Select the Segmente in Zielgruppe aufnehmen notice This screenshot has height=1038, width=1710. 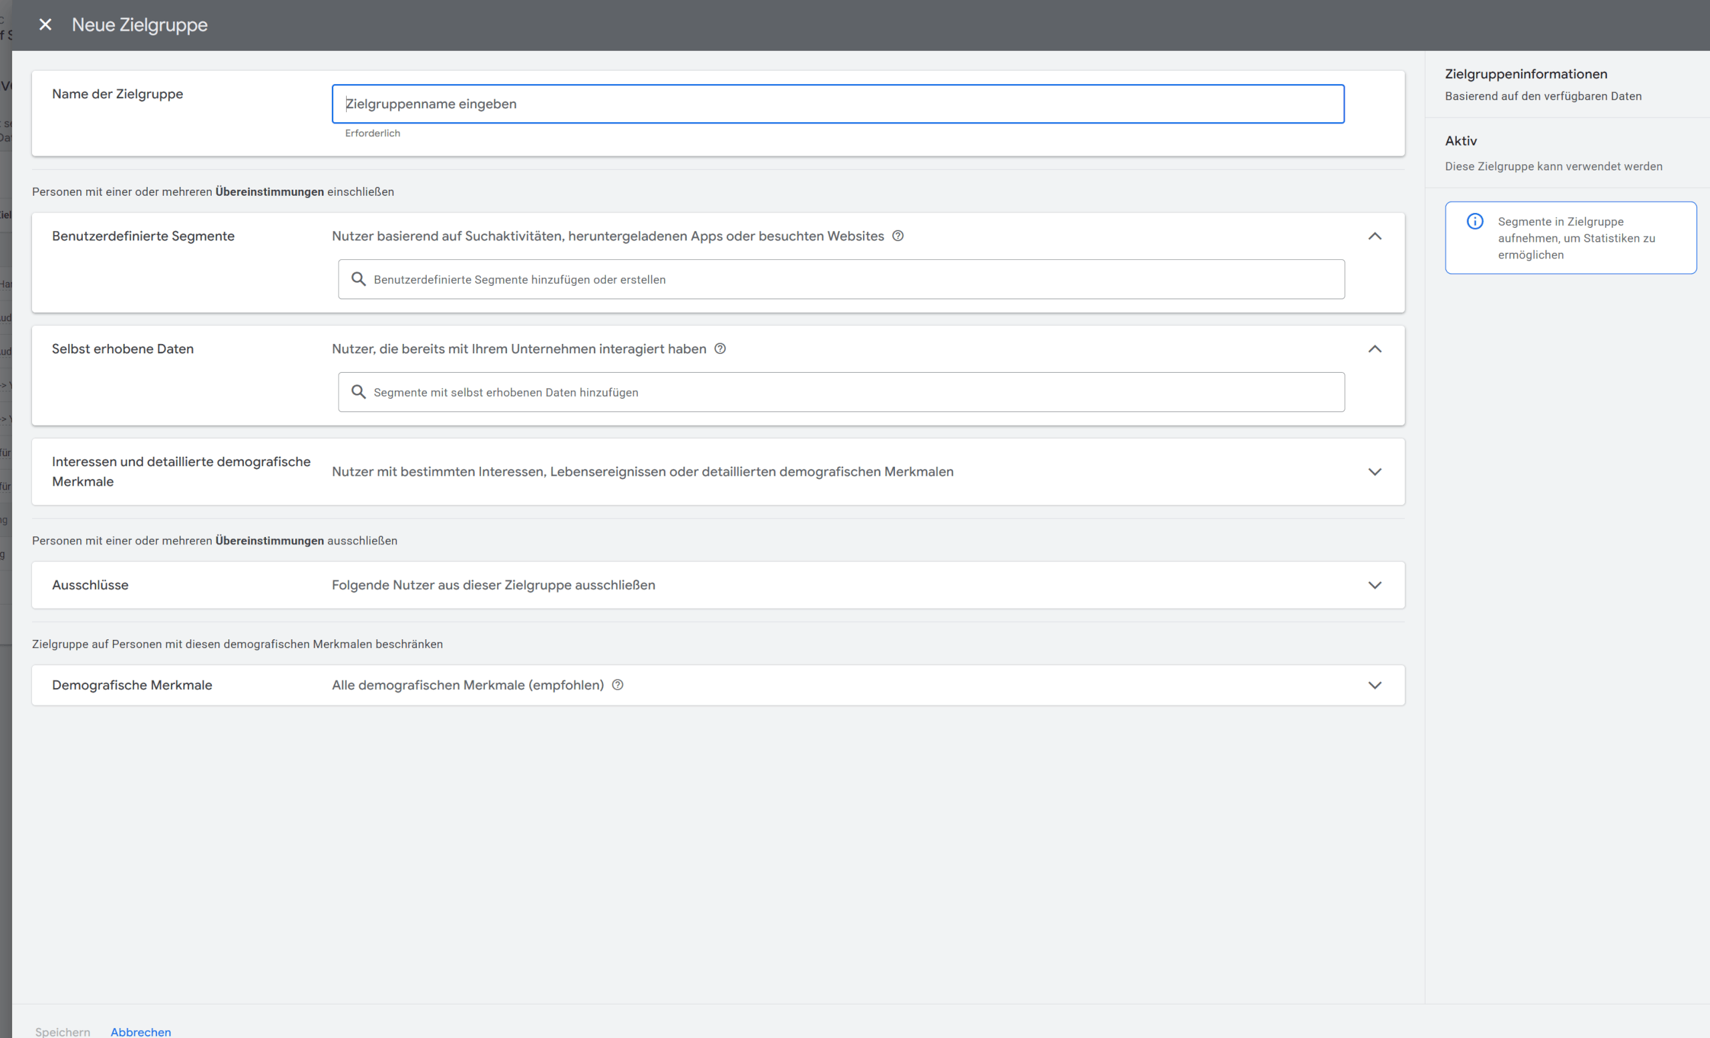[x=1570, y=237]
